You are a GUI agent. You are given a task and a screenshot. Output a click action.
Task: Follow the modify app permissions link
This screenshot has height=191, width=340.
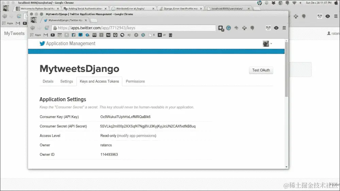[137, 136]
